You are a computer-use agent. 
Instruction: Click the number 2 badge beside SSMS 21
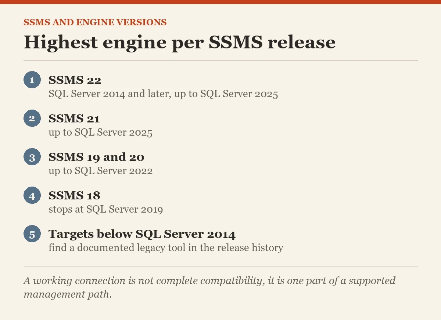click(x=32, y=118)
